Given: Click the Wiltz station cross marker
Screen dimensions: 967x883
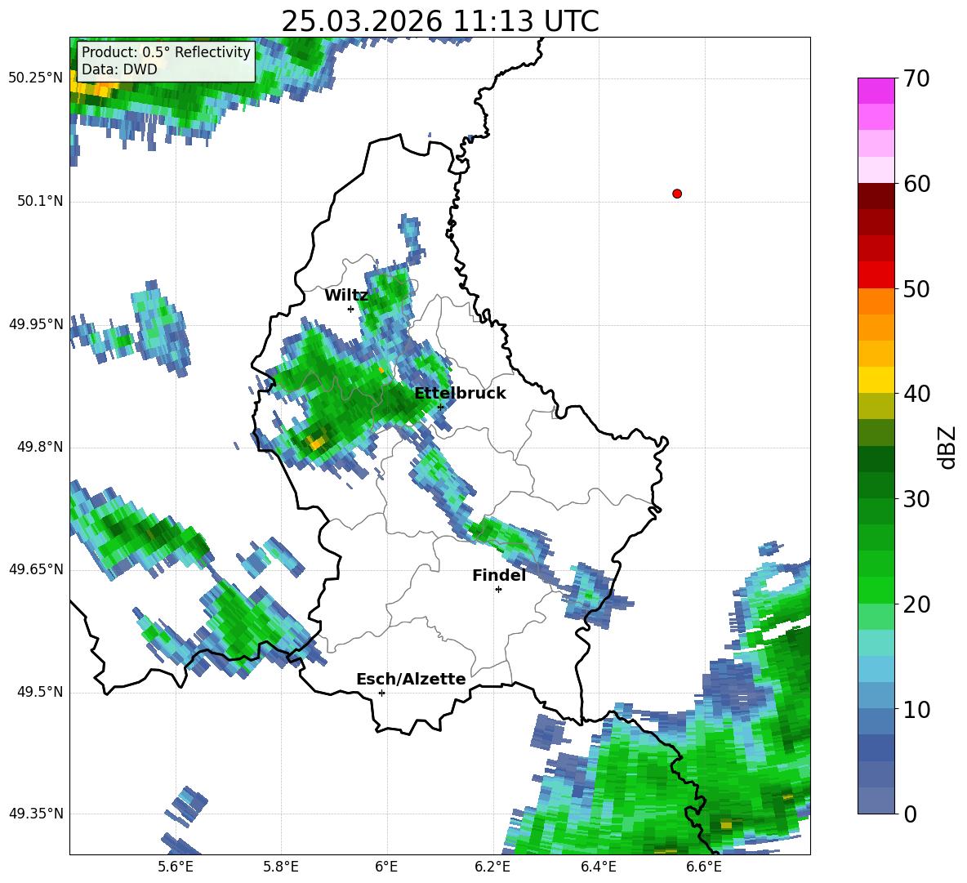Looking at the screenshot, I should coord(351,309).
